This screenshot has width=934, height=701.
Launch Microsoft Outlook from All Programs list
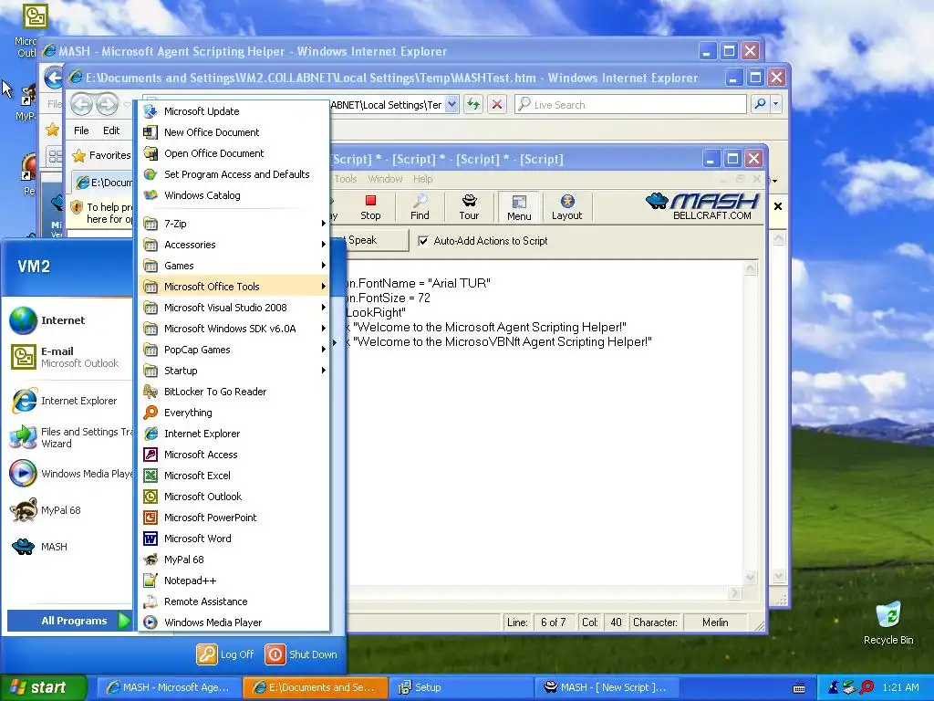pyautogui.click(x=234, y=497)
